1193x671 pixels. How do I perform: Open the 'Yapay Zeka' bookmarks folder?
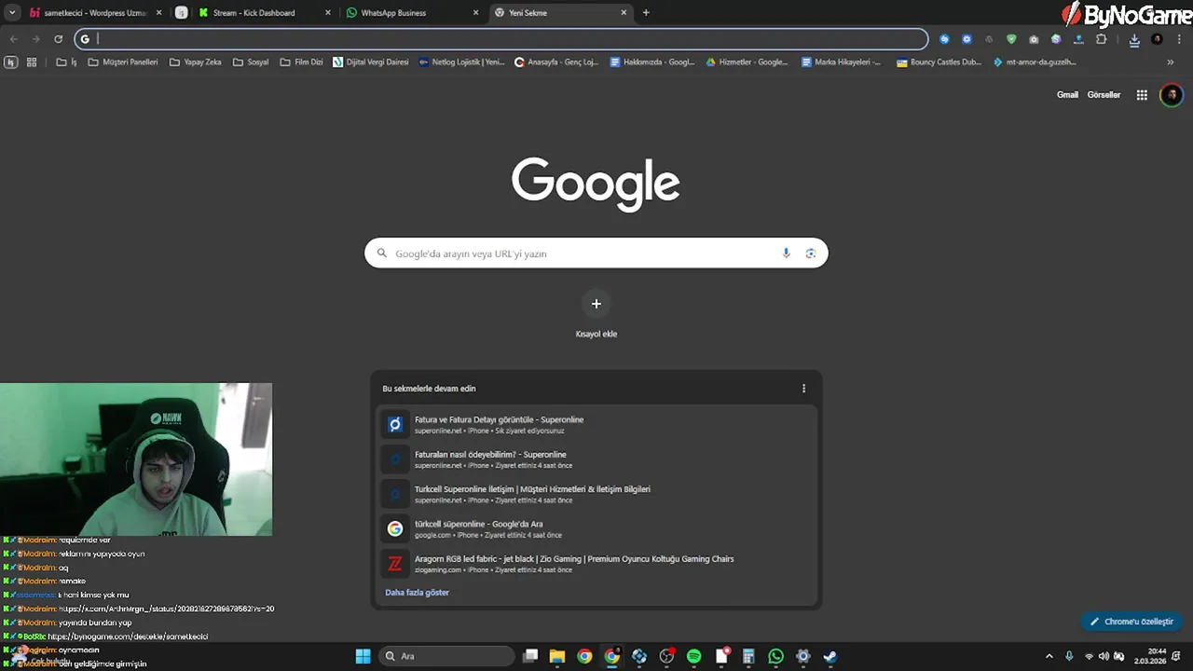pos(196,62)
